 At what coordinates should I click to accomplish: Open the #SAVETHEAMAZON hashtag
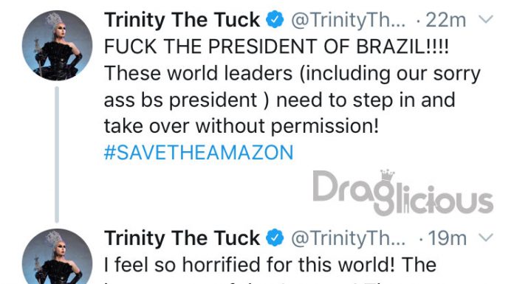[199, 153]
